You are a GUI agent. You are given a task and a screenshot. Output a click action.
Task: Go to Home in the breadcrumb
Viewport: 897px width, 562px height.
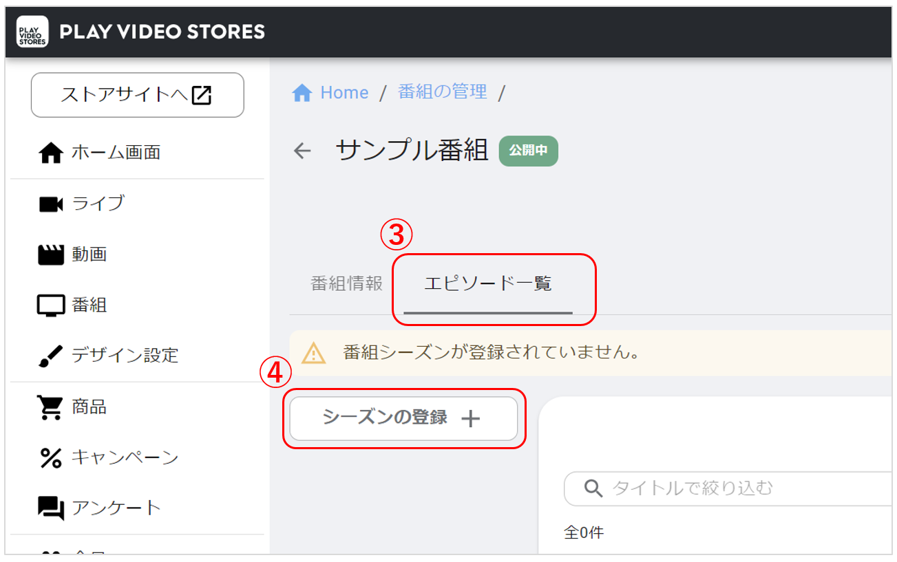click(x=331, y=92)
